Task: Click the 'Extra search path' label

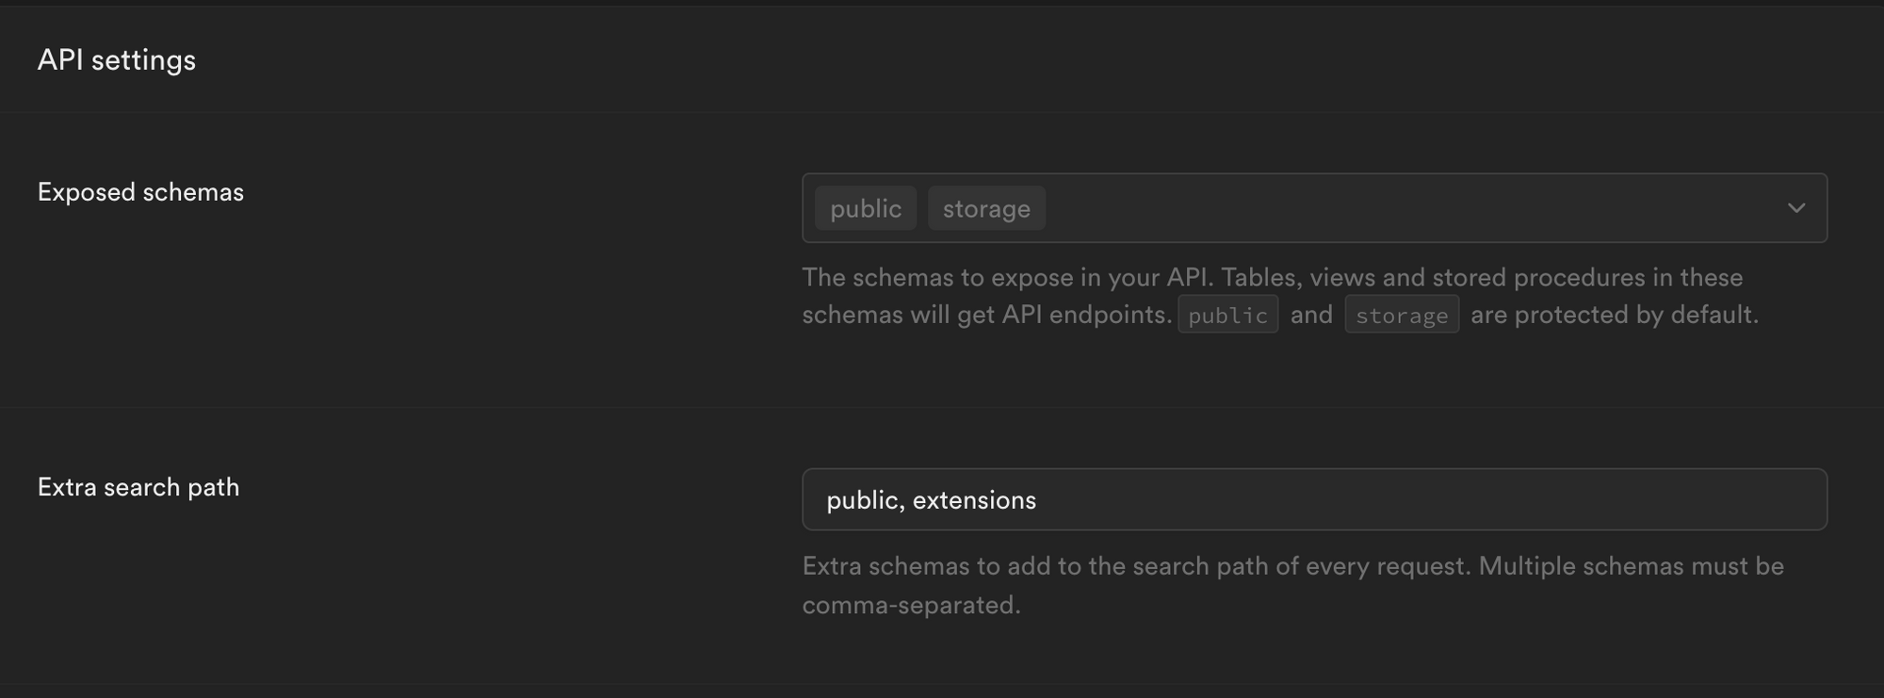Action: [x=138, y=487]
